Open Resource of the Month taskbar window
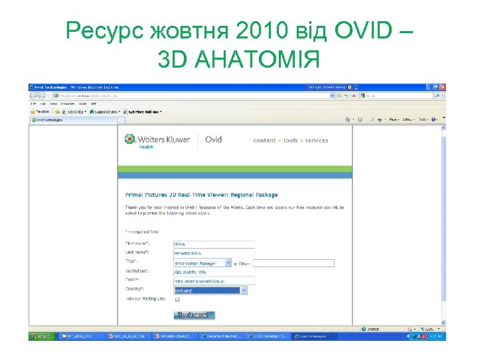 [x=222, y=336]
